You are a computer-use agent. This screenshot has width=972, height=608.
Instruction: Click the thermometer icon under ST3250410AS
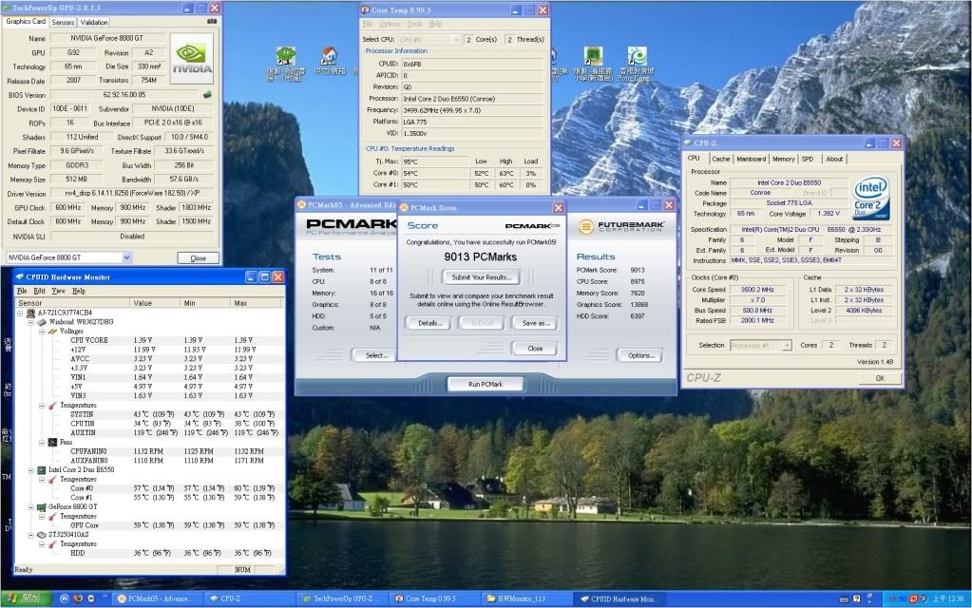click(52, 544)
